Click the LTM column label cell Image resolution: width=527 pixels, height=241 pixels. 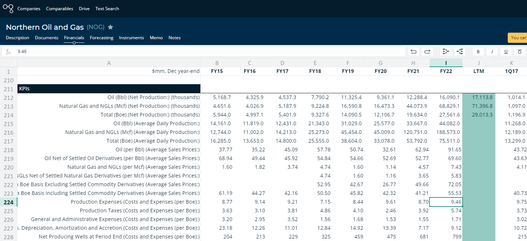point(479,71)
